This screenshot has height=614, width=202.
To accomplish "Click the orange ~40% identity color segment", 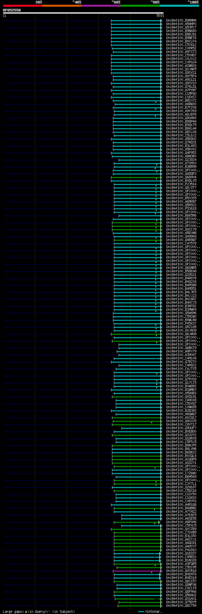I will [62, 6].
